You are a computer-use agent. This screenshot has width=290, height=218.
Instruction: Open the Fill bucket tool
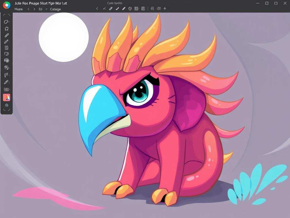[x=7, y=60]
